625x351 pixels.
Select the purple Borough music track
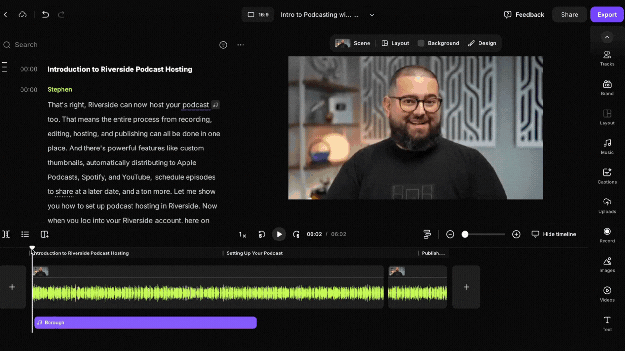pyautogui.click(x=145, y=323)
